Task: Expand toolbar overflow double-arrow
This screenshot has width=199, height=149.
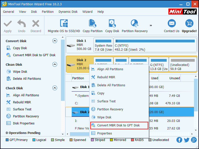Action: (151, 25)
